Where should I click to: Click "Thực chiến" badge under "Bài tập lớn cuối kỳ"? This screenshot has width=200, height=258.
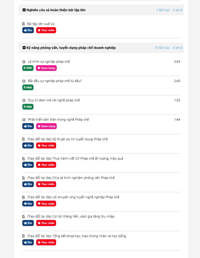click(x=46, y=30)
